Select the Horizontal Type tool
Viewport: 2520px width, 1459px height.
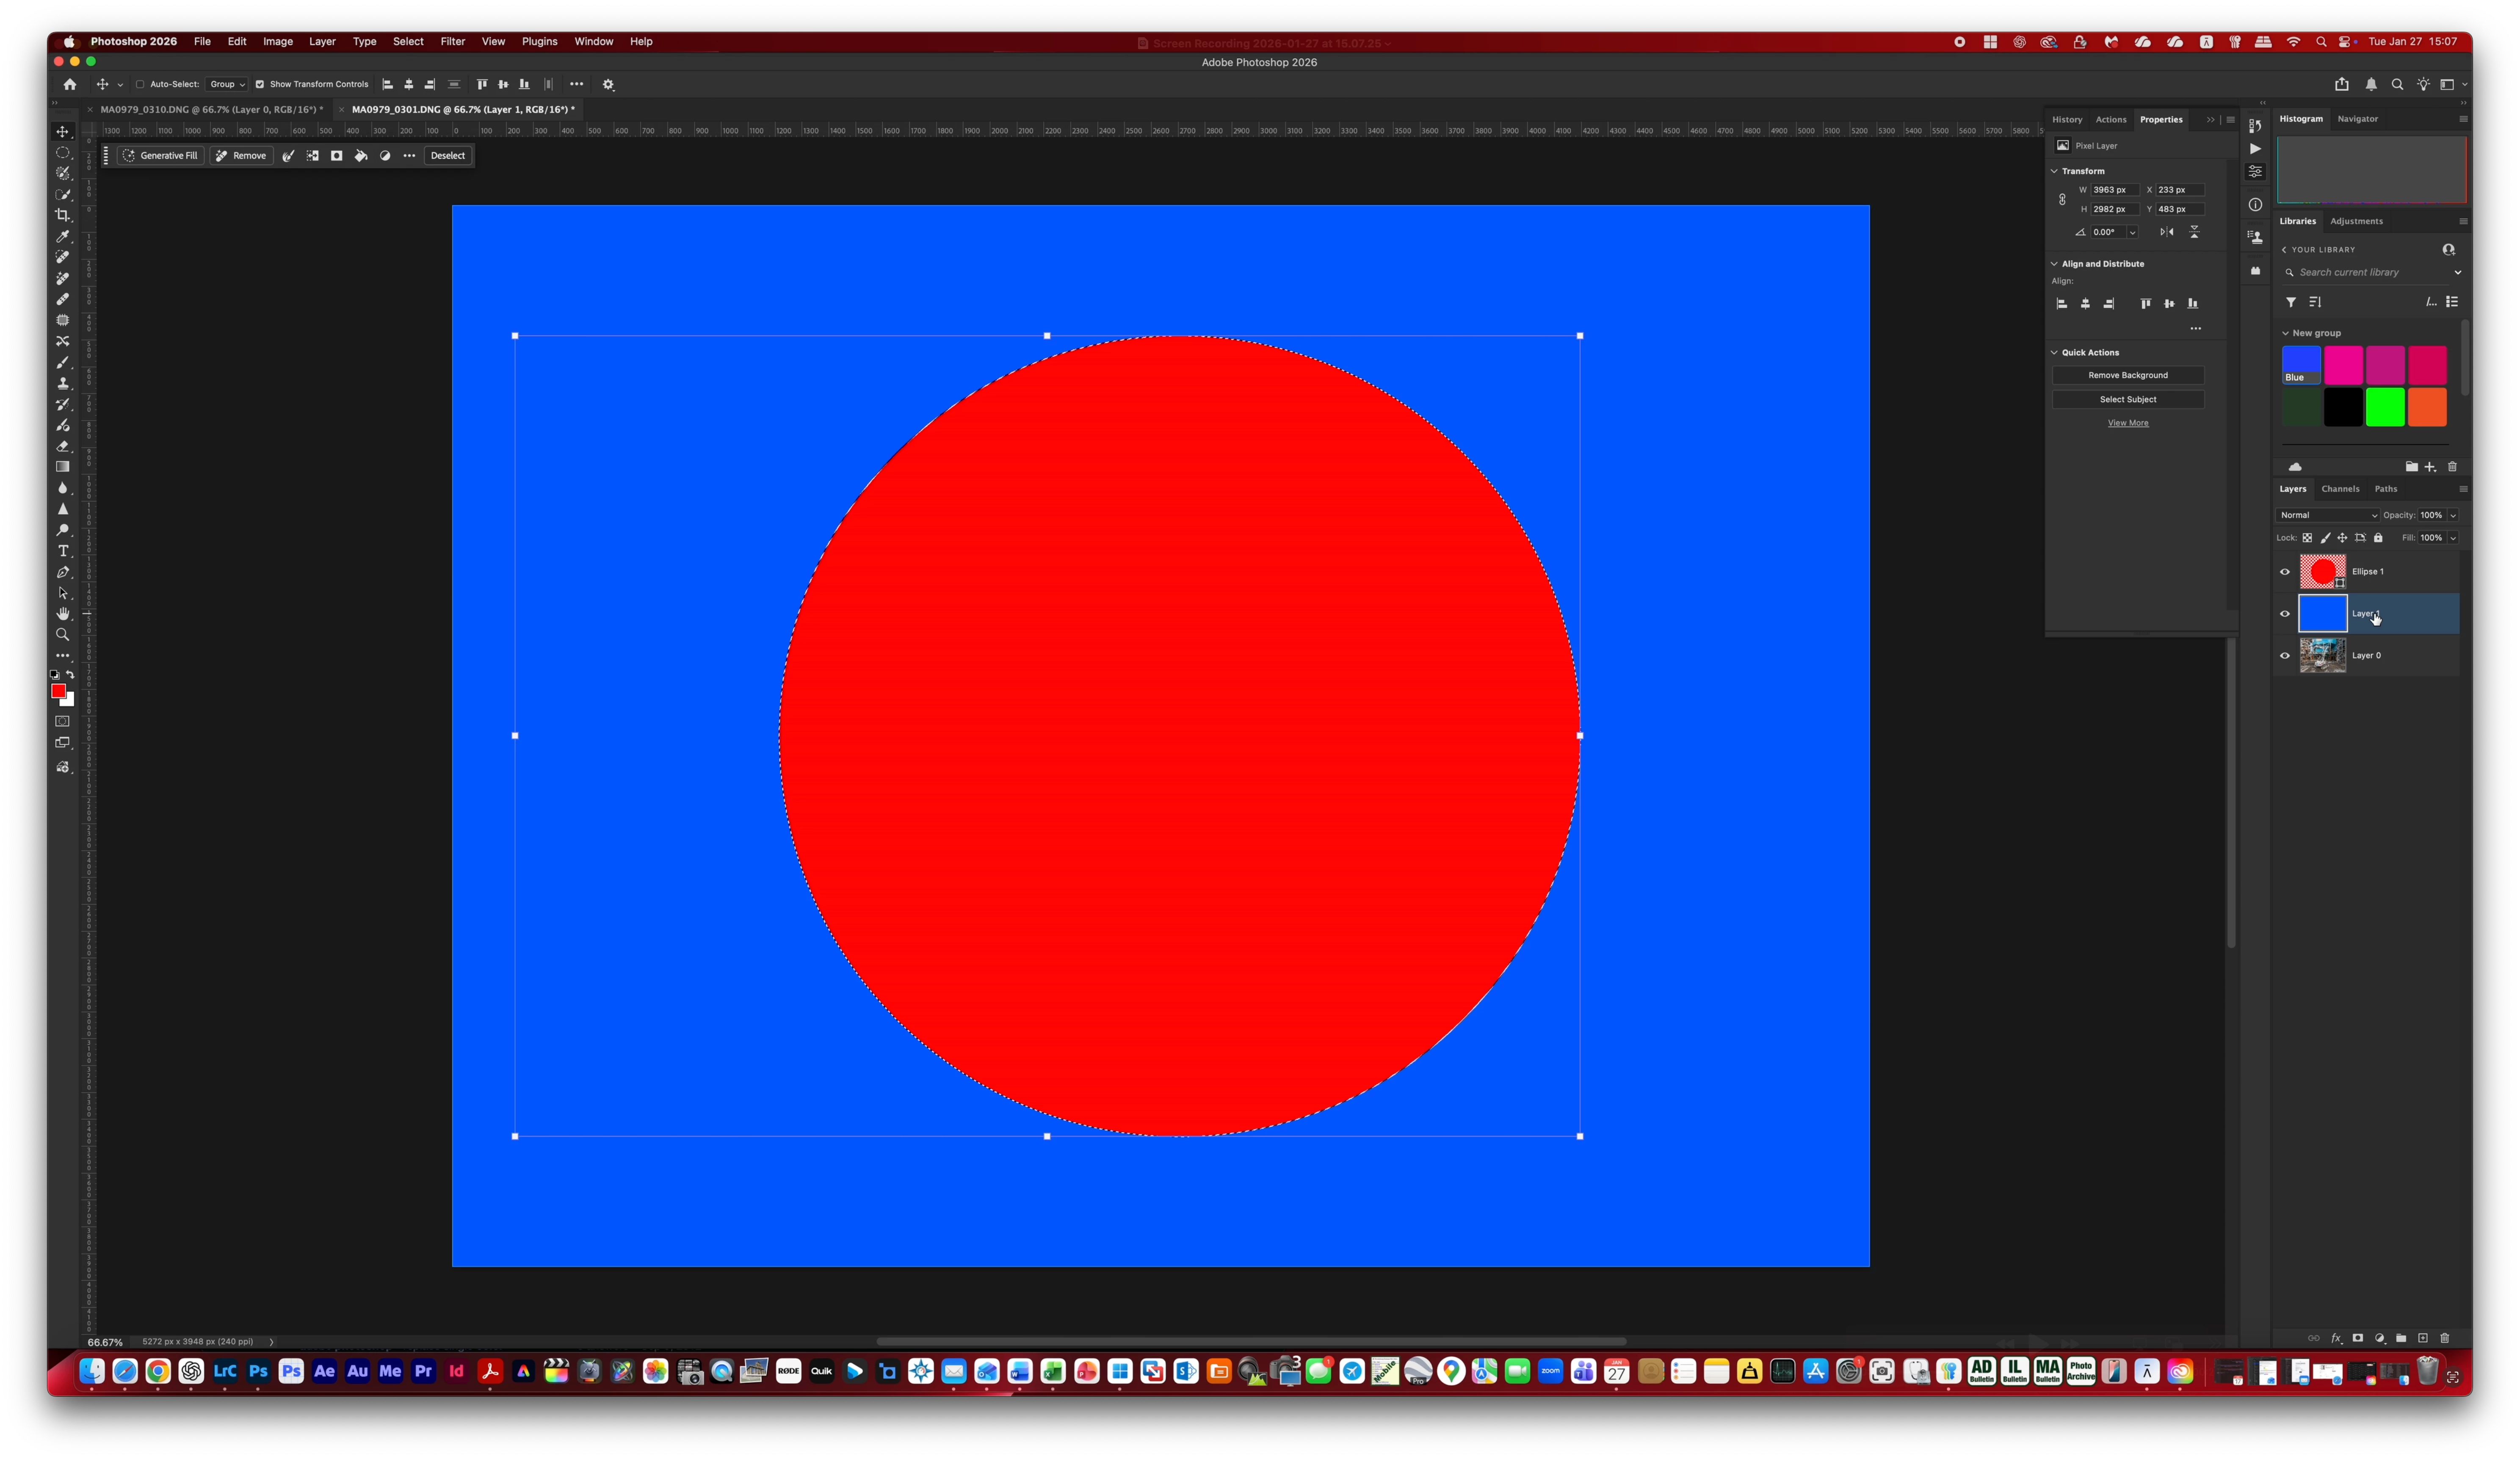point(63,551)
